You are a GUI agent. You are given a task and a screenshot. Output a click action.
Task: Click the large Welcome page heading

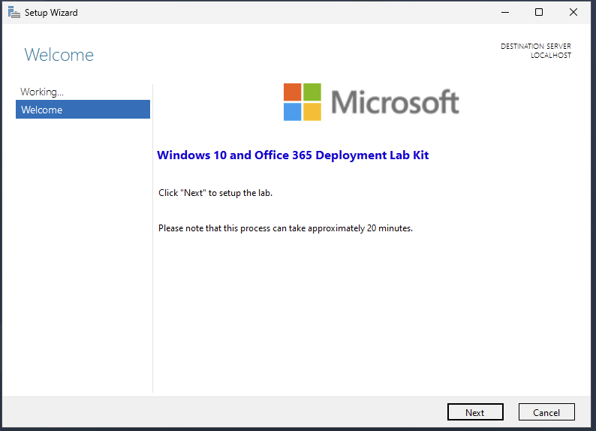click(59, 55)
